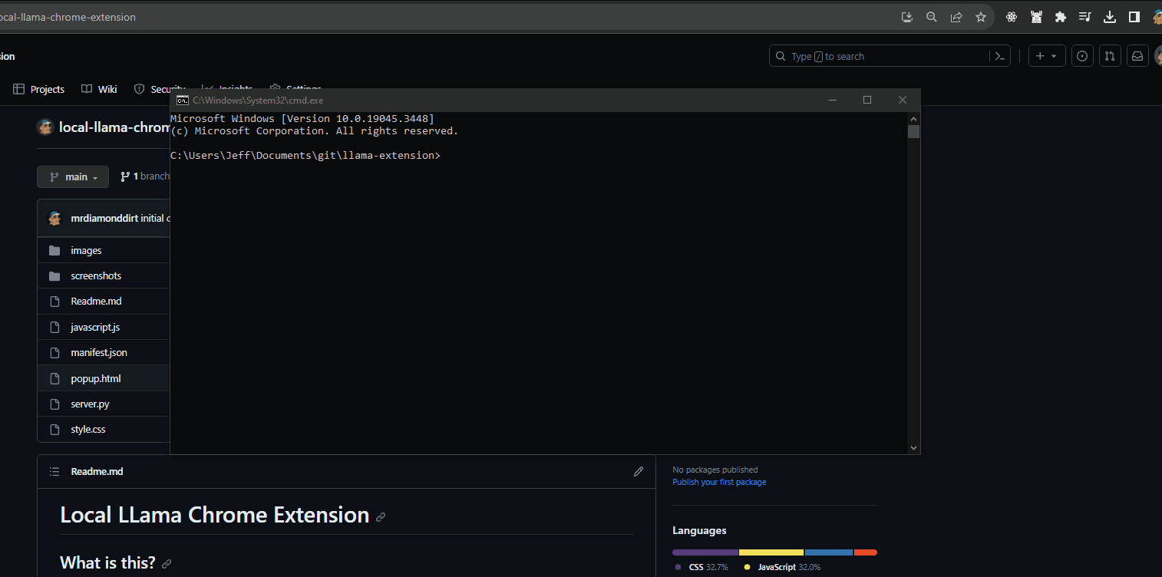Click the file icon of the server.py row
The image size is (1162, 577).
54,404
